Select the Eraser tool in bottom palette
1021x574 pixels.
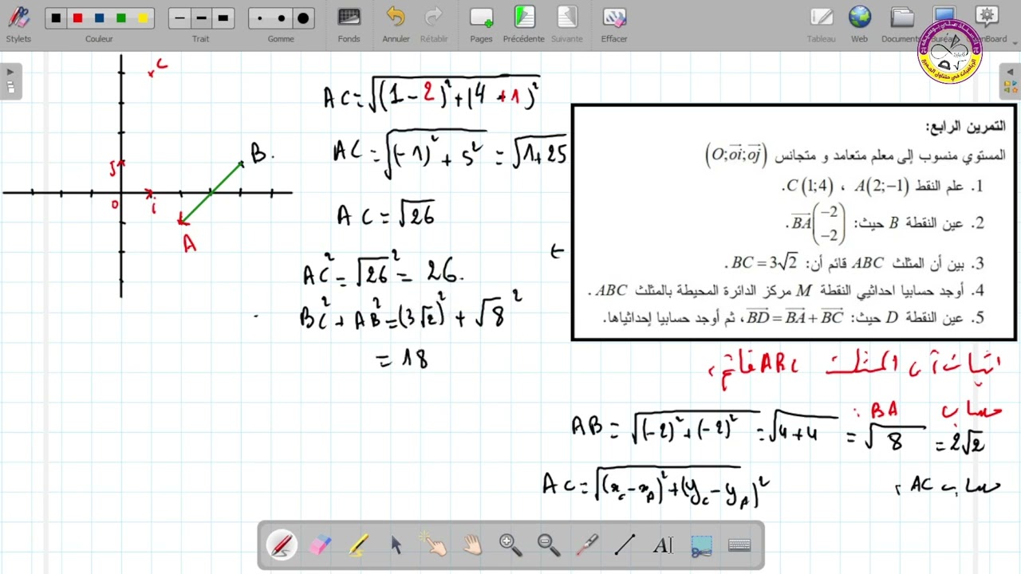320,545
